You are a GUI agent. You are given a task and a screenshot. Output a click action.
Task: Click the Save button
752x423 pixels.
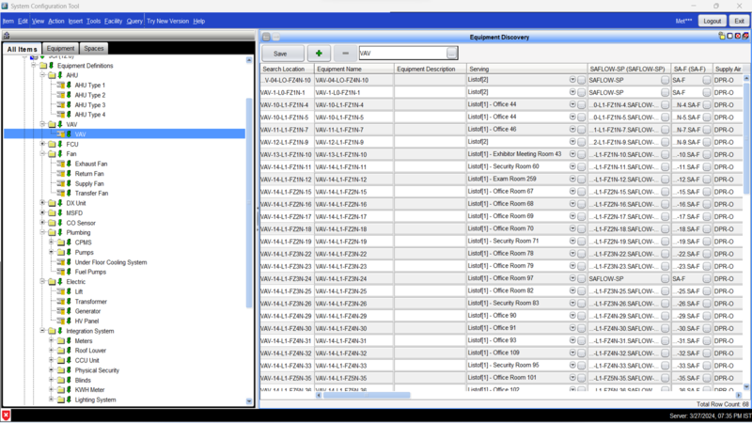pyautogui.click(x=281, y=54)
